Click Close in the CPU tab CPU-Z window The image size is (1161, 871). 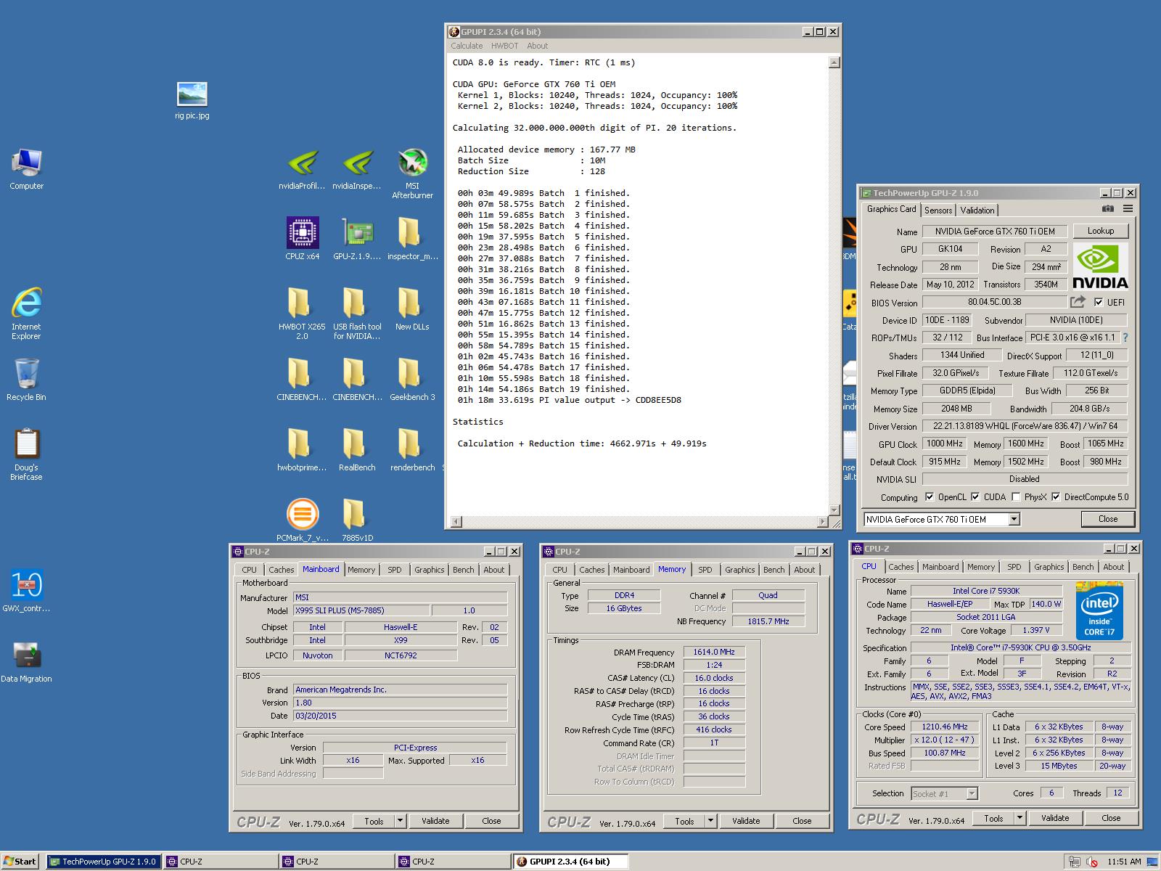[1111, 818]
